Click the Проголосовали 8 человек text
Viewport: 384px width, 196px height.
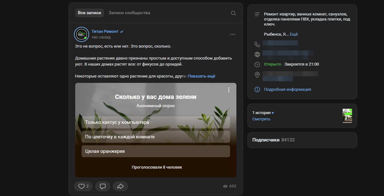[157, 167]
